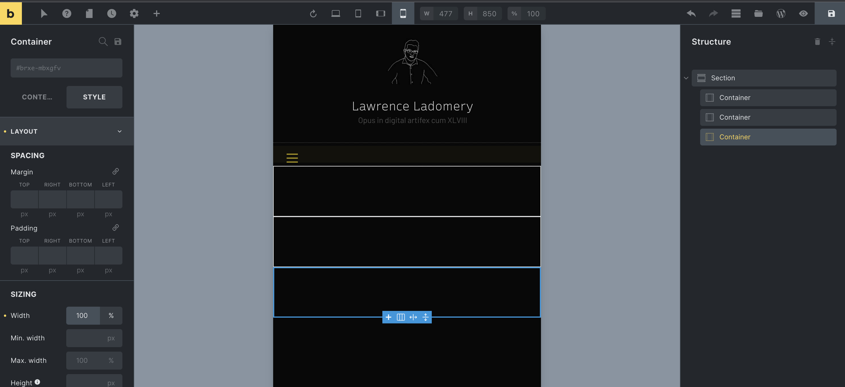The image size is (845, 387).
Task: Open revisions history clock icon
Action: click(x=111, y=13)
